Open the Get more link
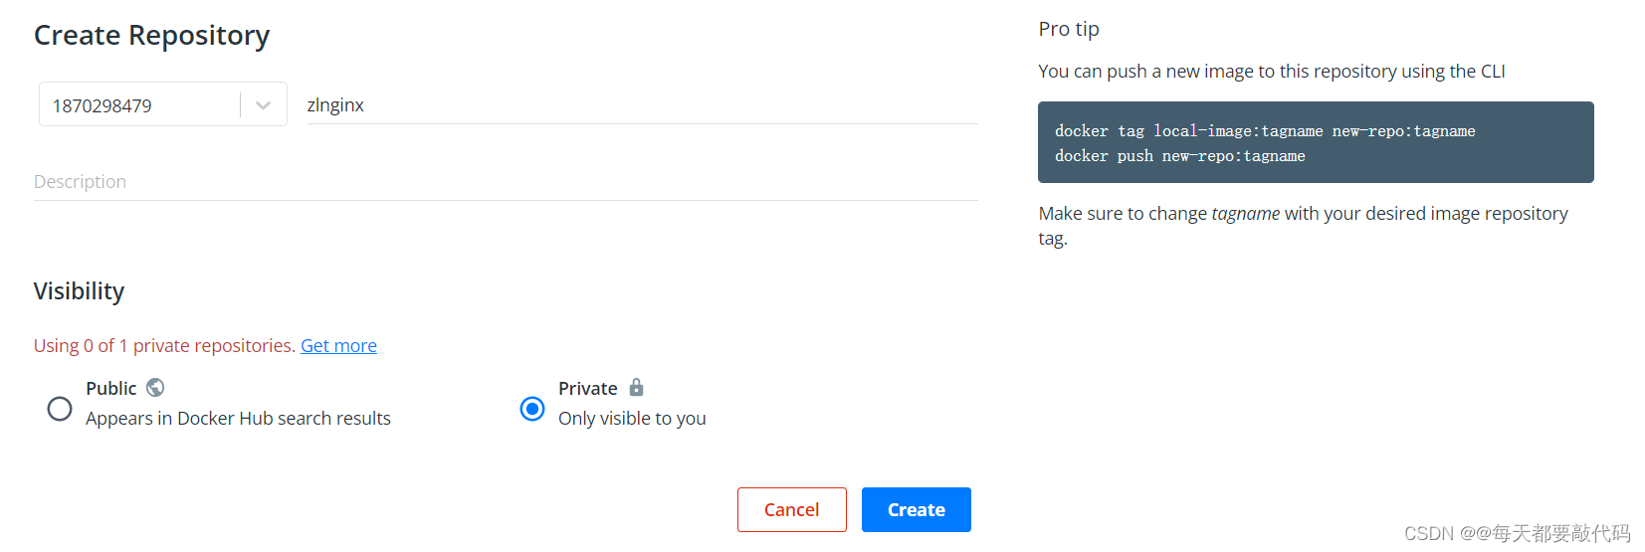 338,345
